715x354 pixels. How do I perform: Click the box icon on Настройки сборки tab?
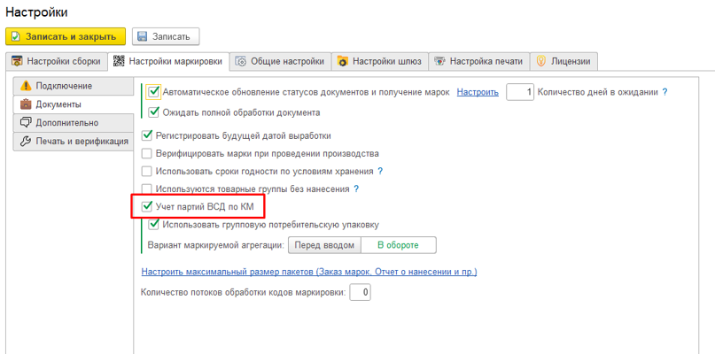17,61
